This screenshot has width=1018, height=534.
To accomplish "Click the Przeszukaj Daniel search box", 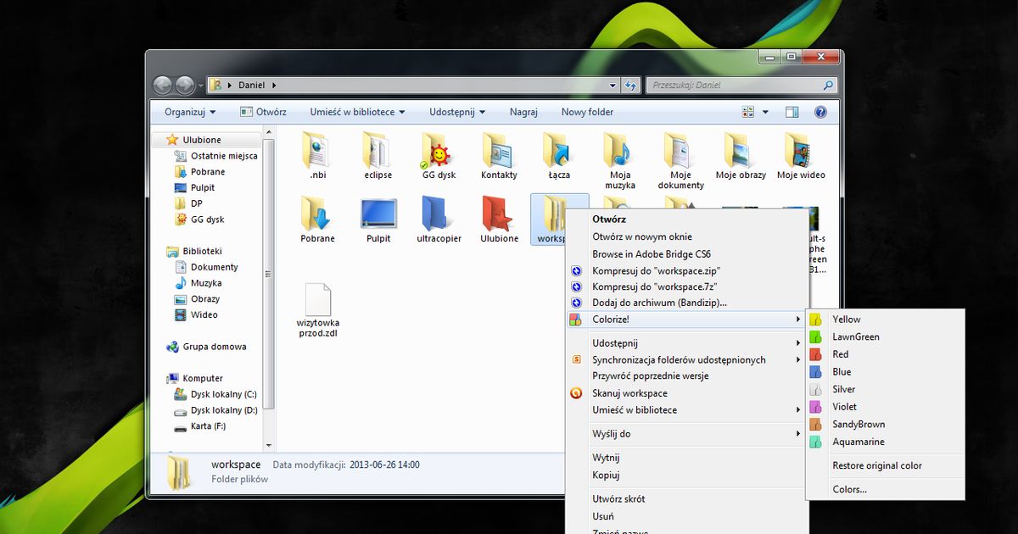I will pos(738,85).
